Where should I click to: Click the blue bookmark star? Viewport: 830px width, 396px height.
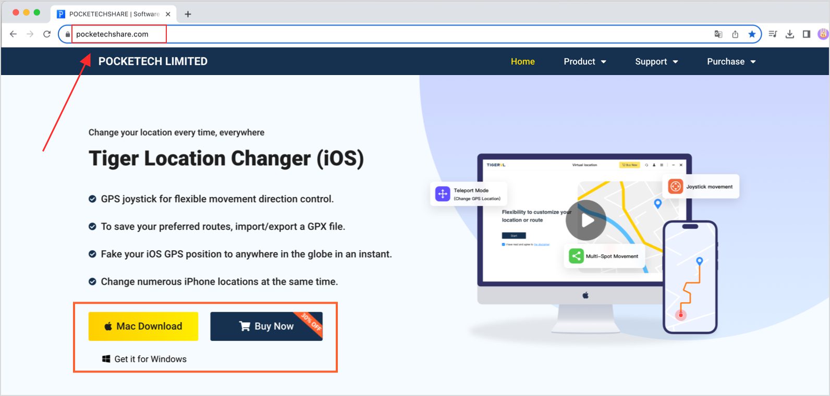coord(752,34)
